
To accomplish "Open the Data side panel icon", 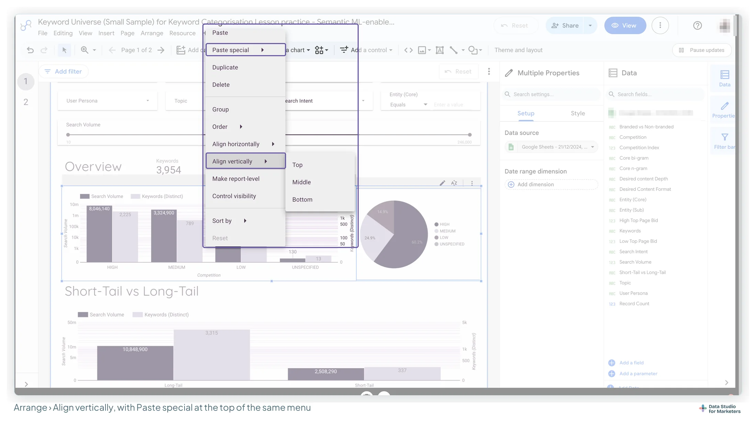I will coord(724,78).
